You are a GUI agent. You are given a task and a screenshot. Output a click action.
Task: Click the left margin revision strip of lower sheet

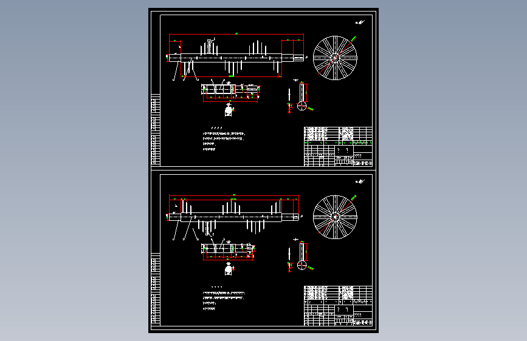click(x=156, y=289)
